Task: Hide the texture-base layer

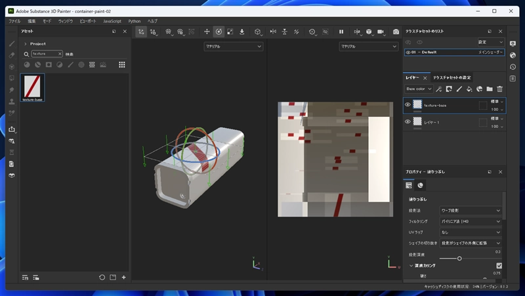Action: pos(408,105)
